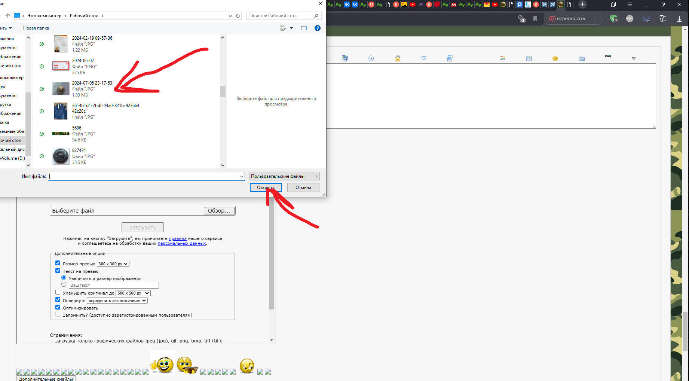Toggle the Размер превью checkbox
Viewport: 689px width, 381px height.
tap(58, 263)
